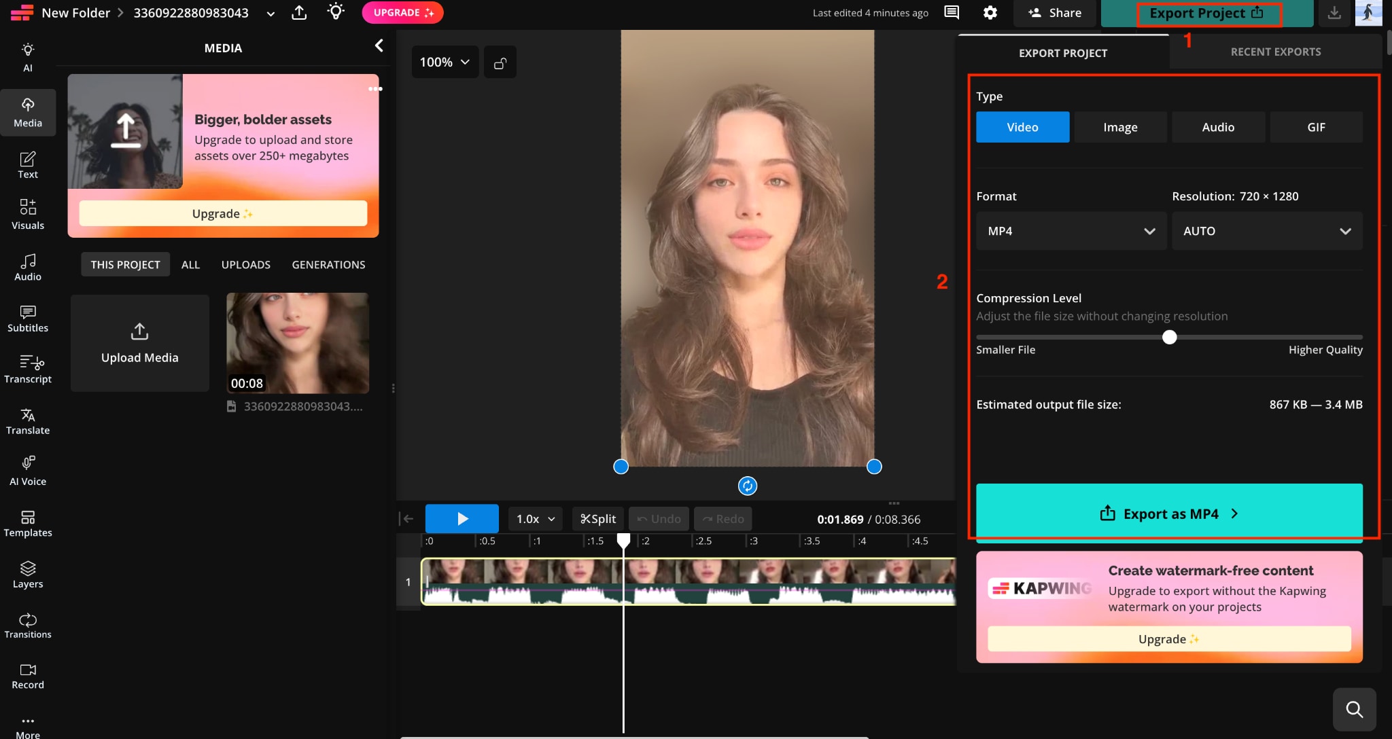Screen dimensions: 1392x739
Task: Open the AI Voice panel
Action: pyautogui.click(x=28, y=471)
